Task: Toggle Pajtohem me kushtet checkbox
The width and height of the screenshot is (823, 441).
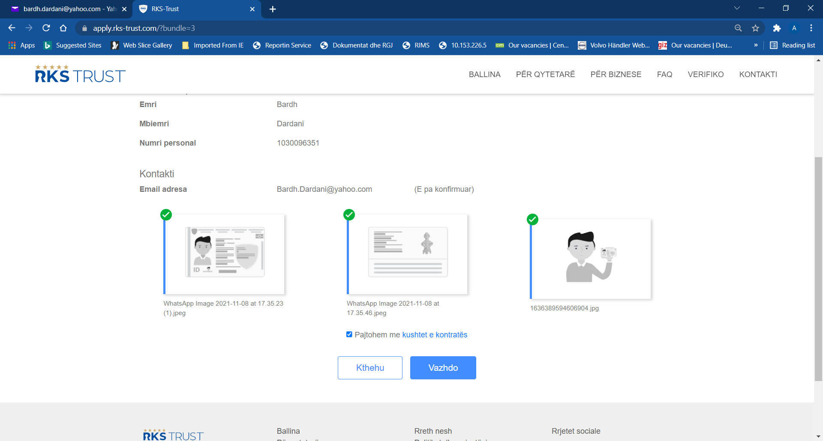Action: [x=349, y=334]
